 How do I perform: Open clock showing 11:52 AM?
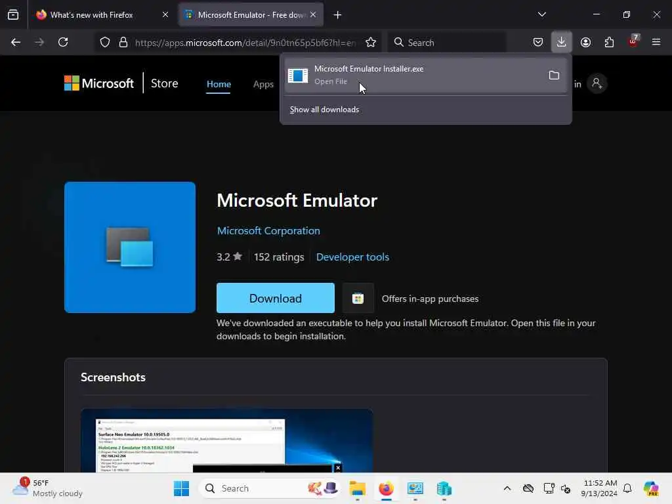[599, 488]
